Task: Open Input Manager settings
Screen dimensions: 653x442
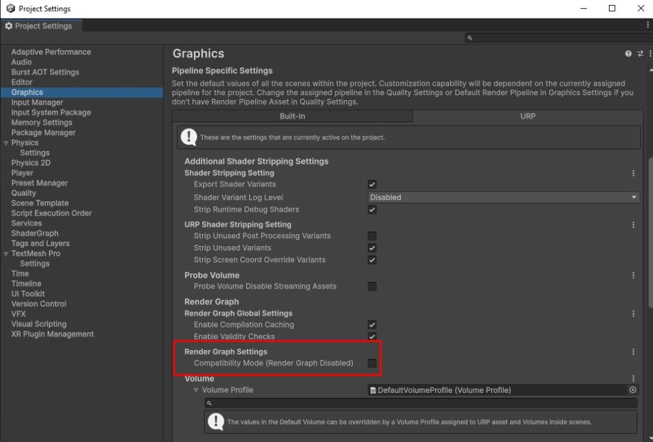Action: pos(37,103)
